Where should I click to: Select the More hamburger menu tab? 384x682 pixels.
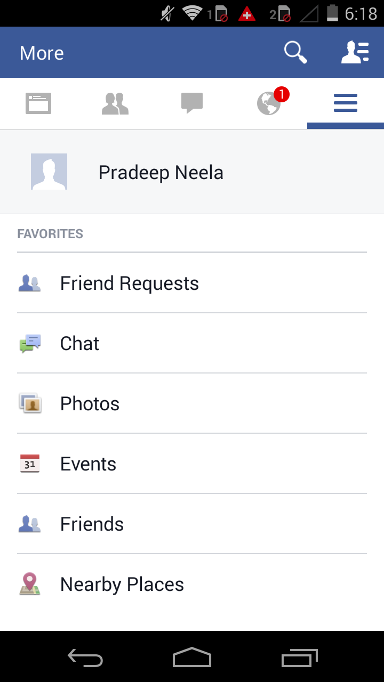[x=346, y=103]
